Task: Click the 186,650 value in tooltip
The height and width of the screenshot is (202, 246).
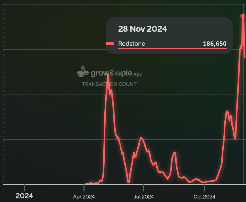Action: click(215, 43)
